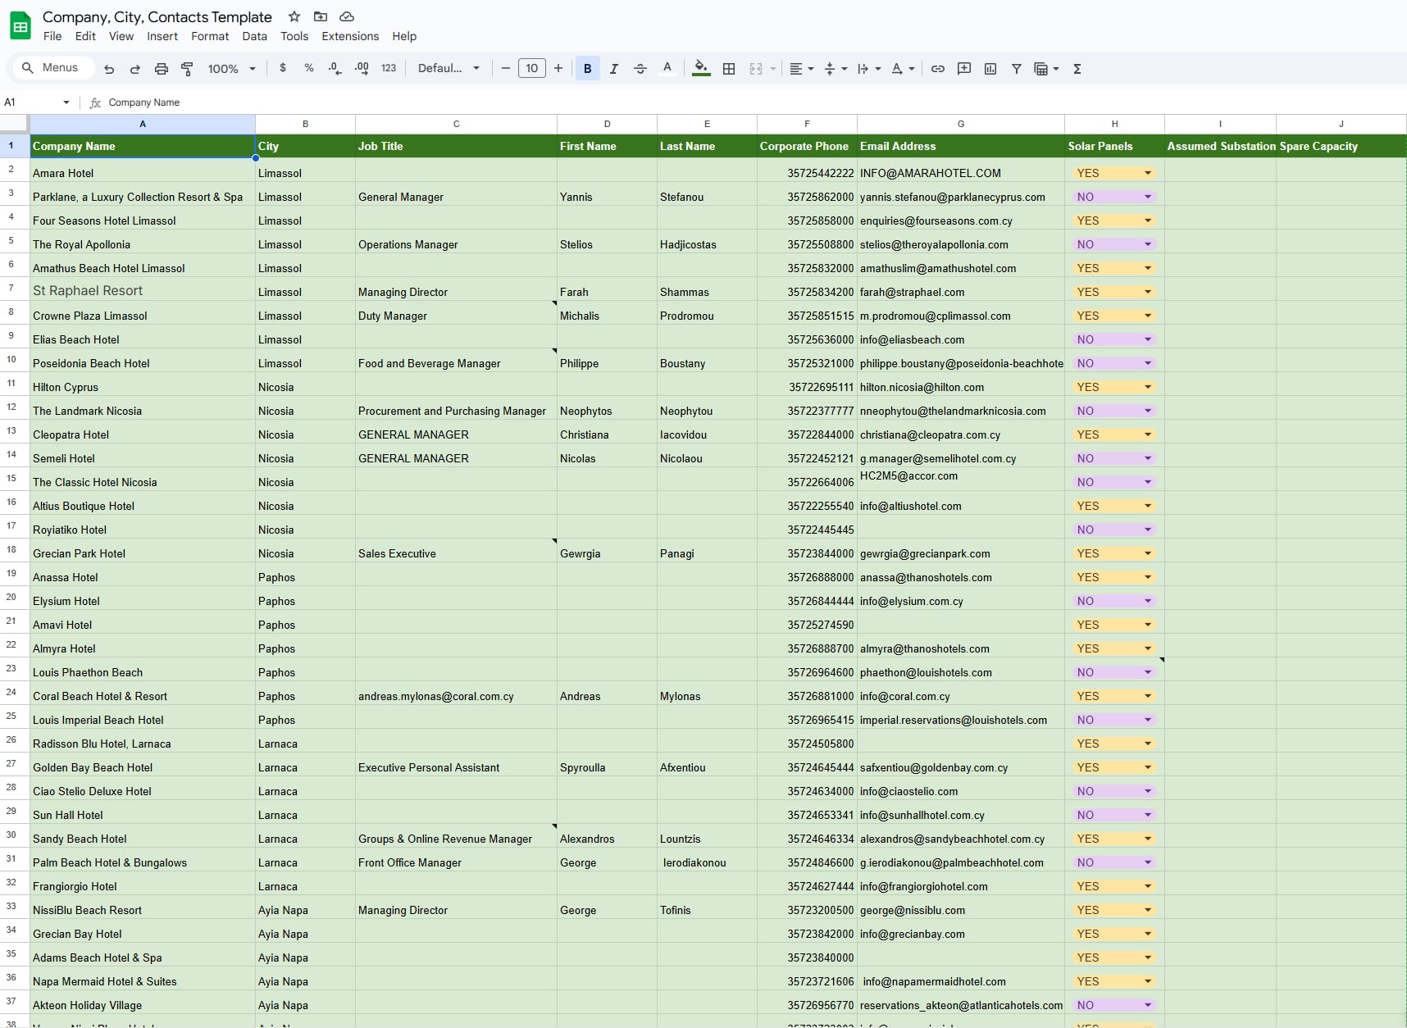This screenshot has width=1407, height=1028.
Task: Open the Functions sigma menu
Action: (x=1077, y=69)
